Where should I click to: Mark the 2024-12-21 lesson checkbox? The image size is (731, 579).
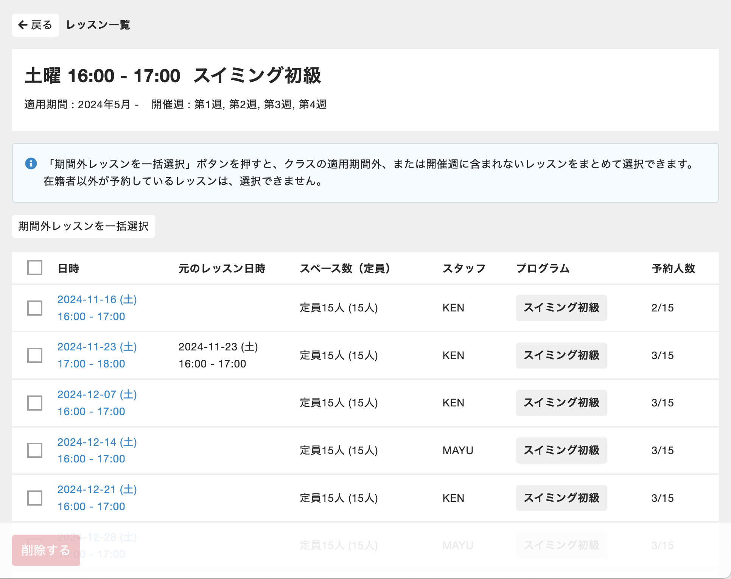(x=35, y=498)
